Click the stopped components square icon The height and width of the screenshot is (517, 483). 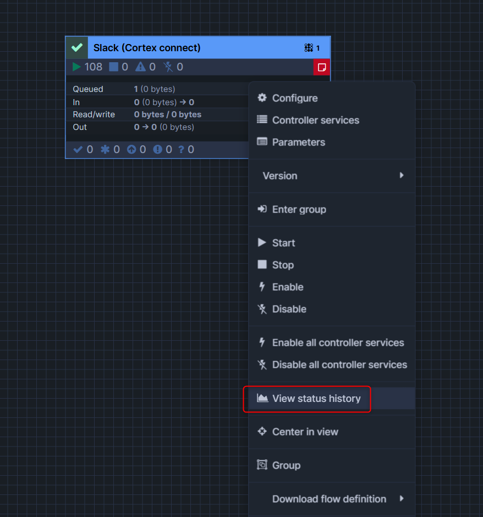113,67
